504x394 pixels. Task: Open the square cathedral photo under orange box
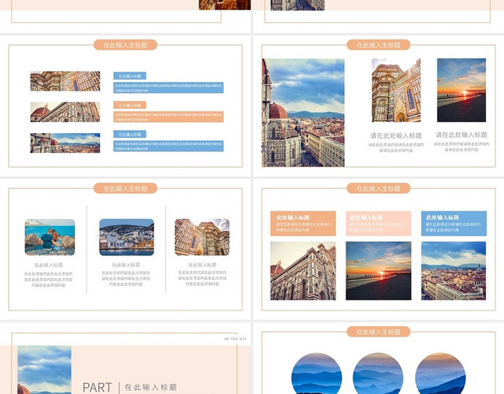pyautogui.click(x=303, y=271)
